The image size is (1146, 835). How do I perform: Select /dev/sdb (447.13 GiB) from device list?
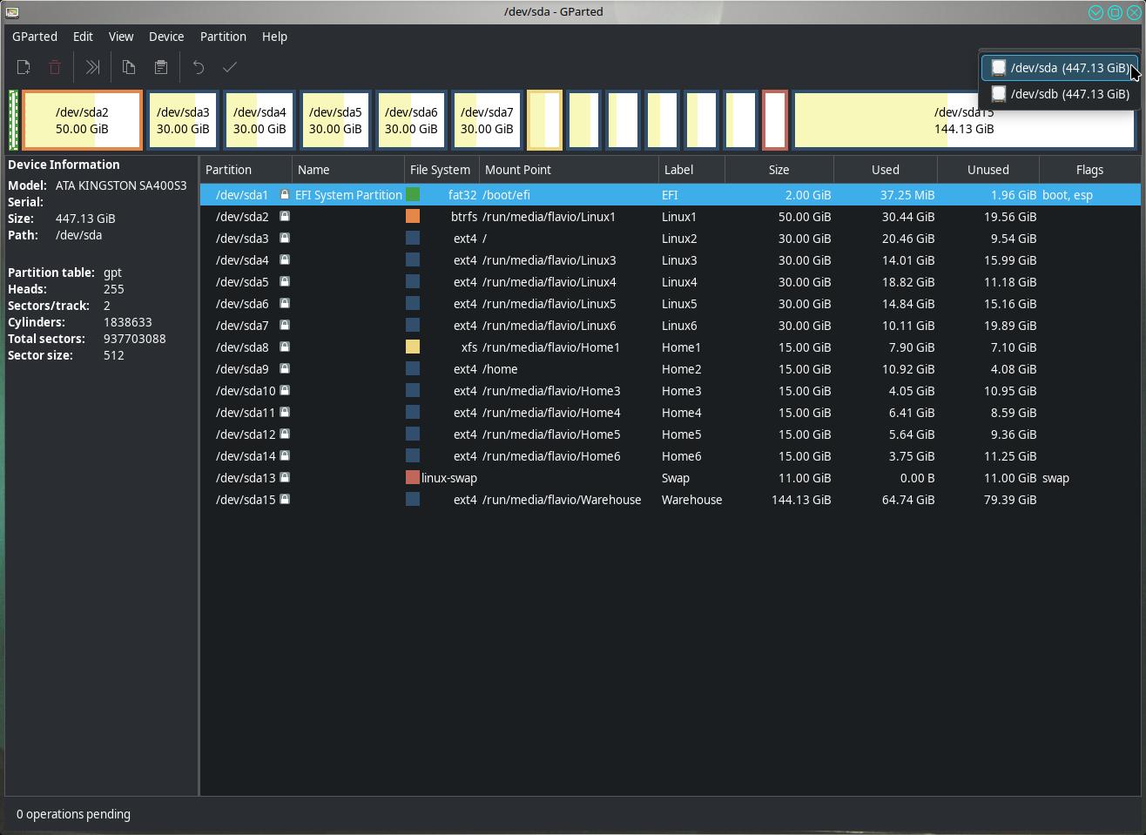pos(1060,94)
